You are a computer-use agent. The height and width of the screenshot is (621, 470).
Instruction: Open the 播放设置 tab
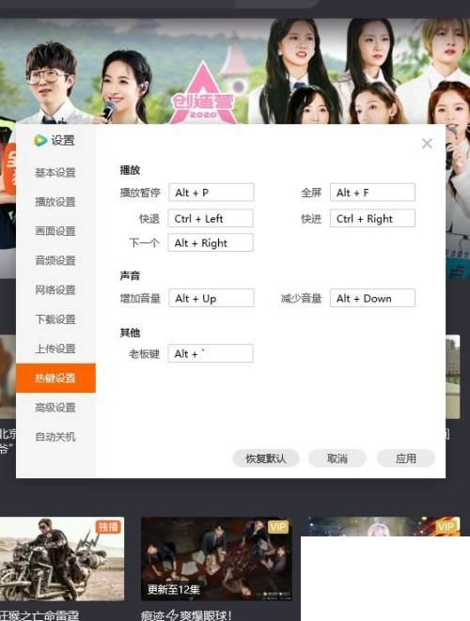coord(55,202)
